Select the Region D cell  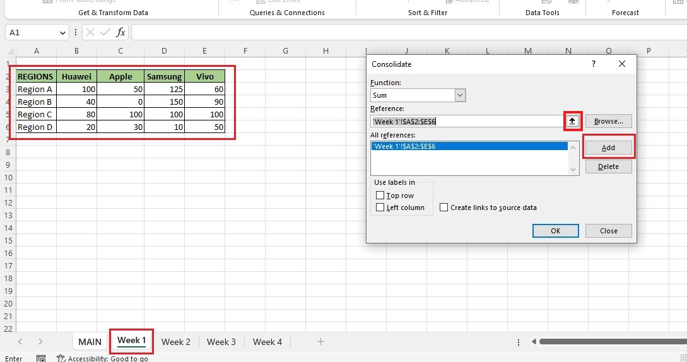[x=36, y=127]
